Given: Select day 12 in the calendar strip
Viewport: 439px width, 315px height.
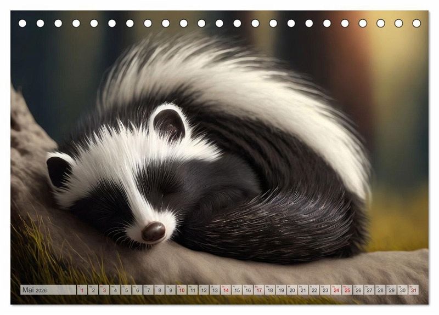Looking at the screenshot, I should [x=204, y=290].
